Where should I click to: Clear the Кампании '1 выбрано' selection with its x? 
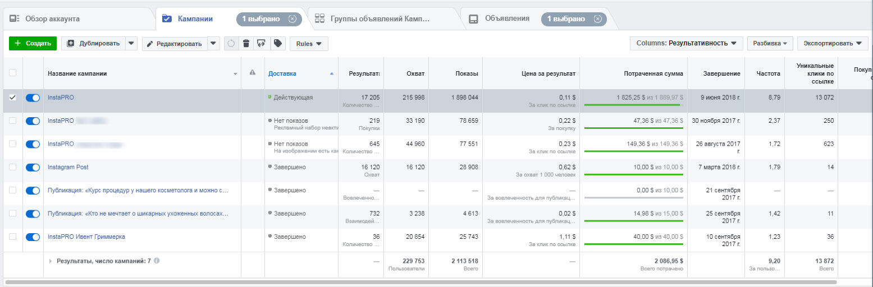pyautogui.click(x=292, y=19)
